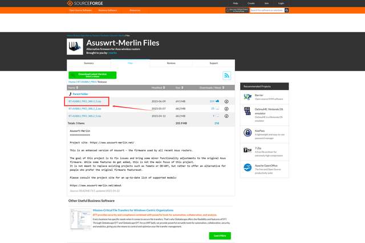The width and height of the screenshot is (365, 243).
Task: Click the search magnifier button
Action: click(286, 10)
